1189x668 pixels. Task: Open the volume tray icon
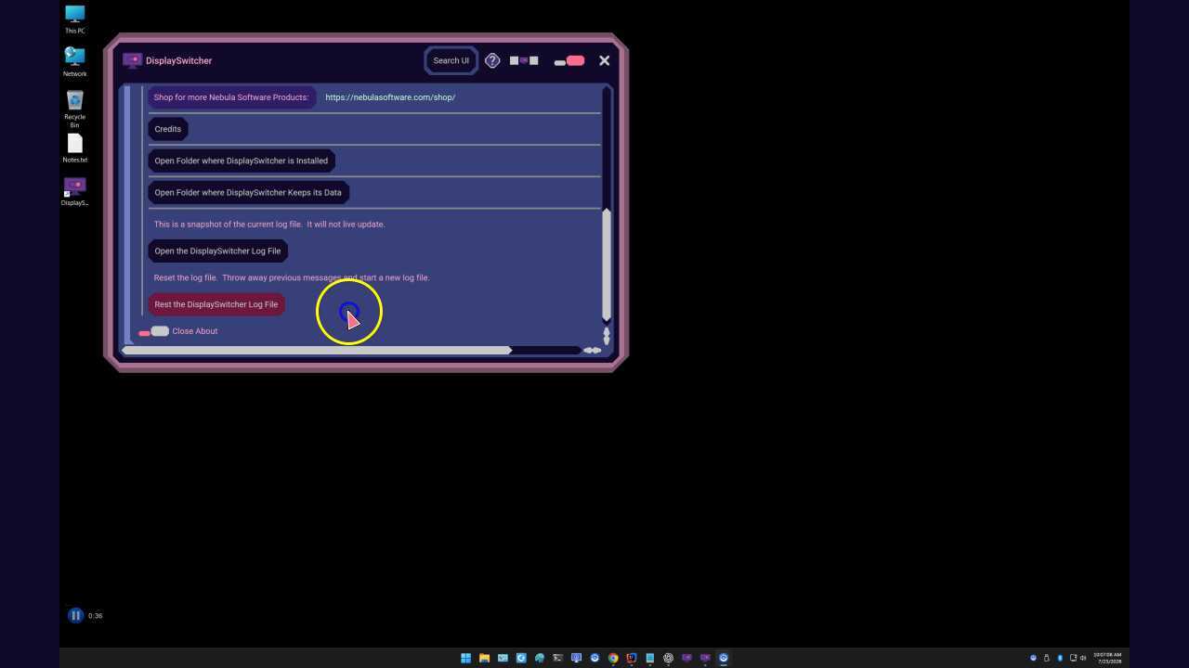click(1083, 658)
